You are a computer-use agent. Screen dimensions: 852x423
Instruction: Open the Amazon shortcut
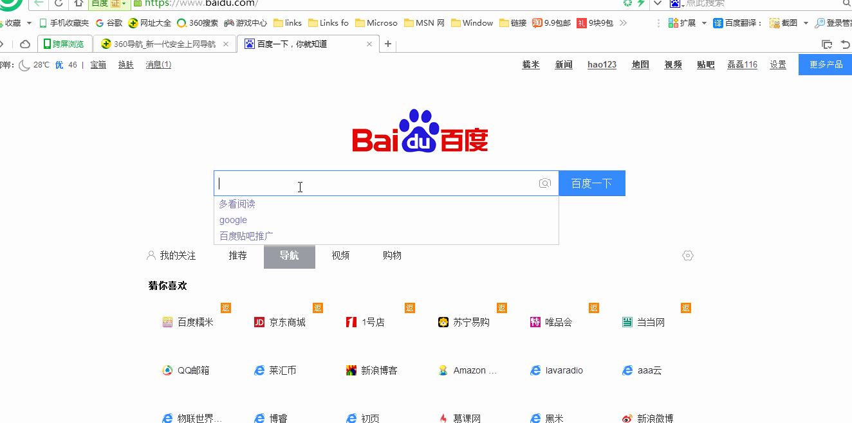[468, 370]
